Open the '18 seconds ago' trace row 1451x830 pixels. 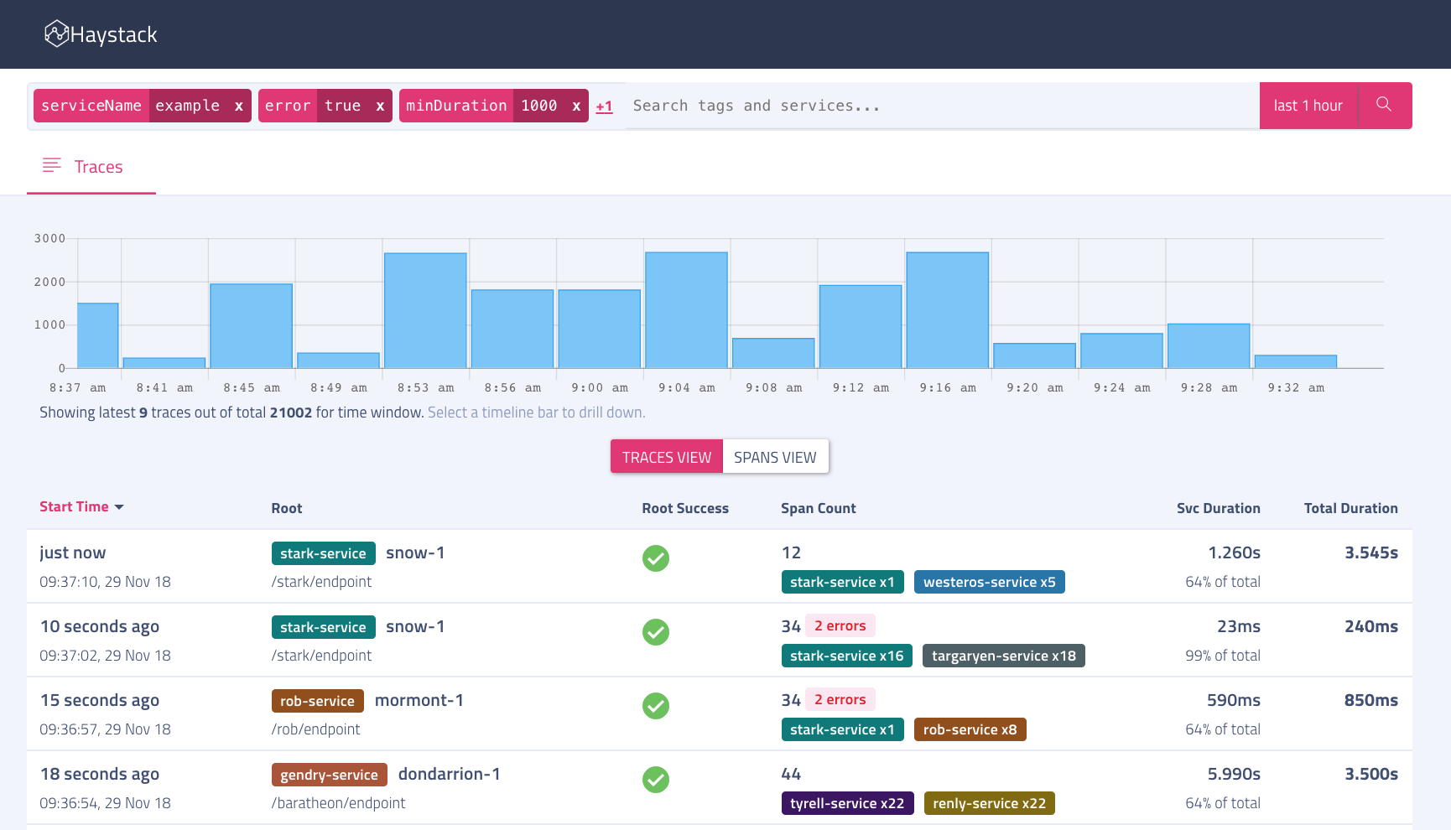719,787
